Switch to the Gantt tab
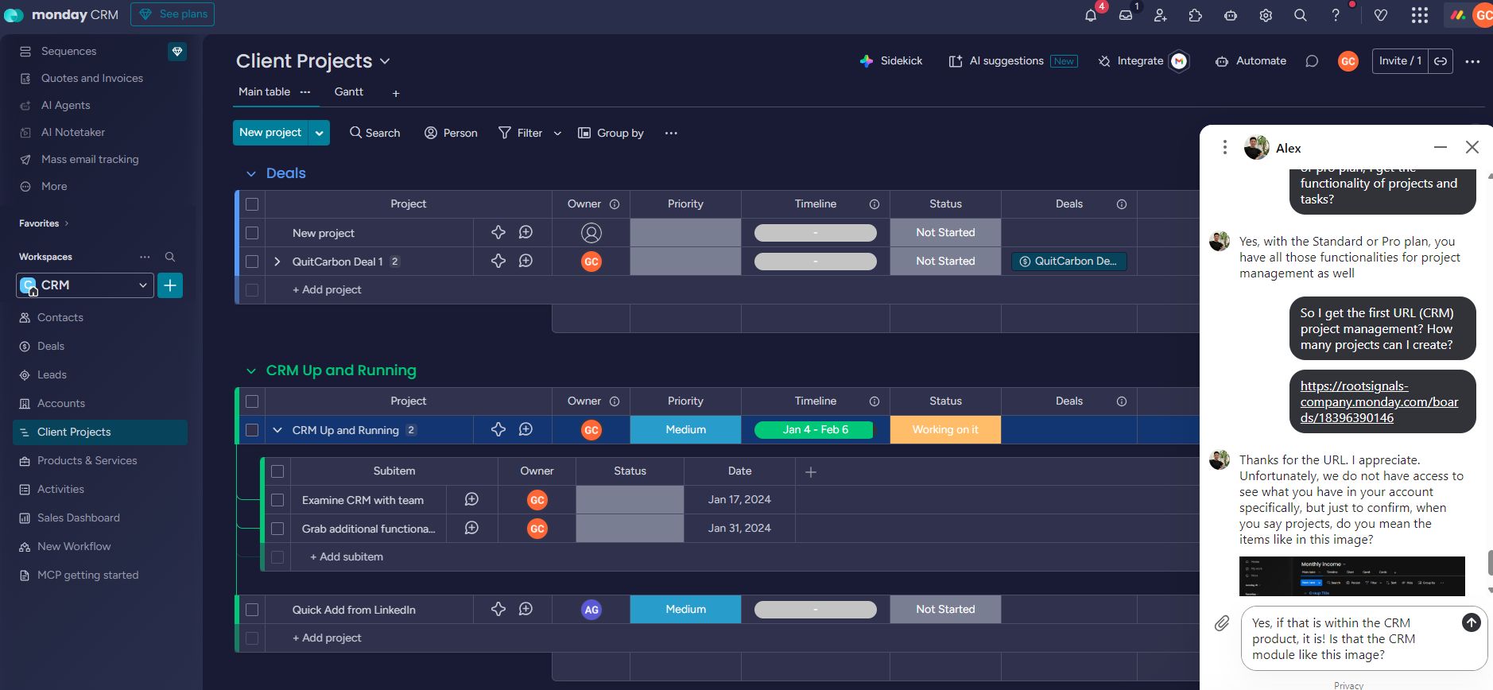This screenshot has width=1493, height=690. (348, 92)
